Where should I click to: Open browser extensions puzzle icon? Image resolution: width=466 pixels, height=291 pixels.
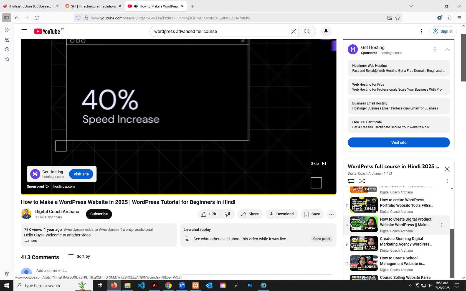click(449, 18)
